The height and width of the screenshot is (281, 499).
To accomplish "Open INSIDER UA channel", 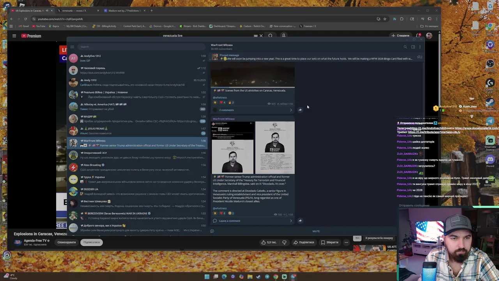I will 137,191.
